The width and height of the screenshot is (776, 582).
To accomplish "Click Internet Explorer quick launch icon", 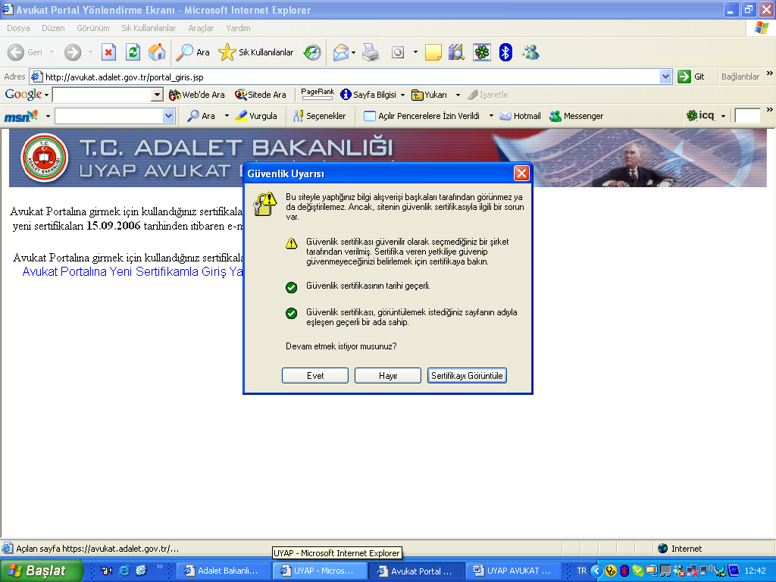I will click(x=124, y=571).
